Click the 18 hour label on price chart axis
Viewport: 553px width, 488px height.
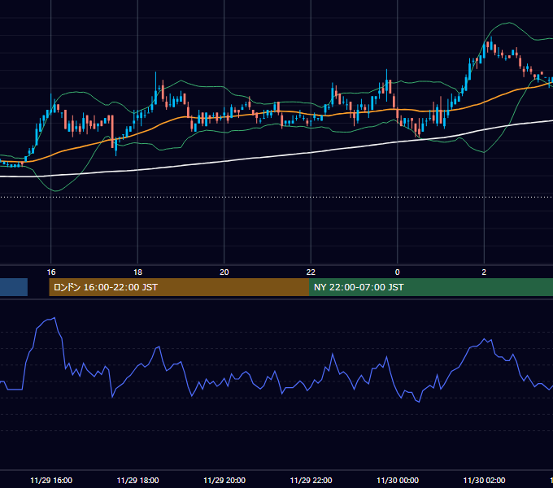(x=137, y=272)
